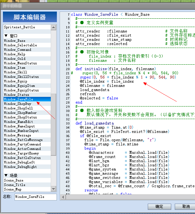
Task: Select Window_Gold script
Action: point(27,59)
